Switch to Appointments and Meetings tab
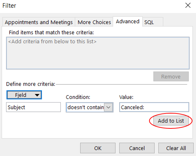 click(x=39, y=22)
